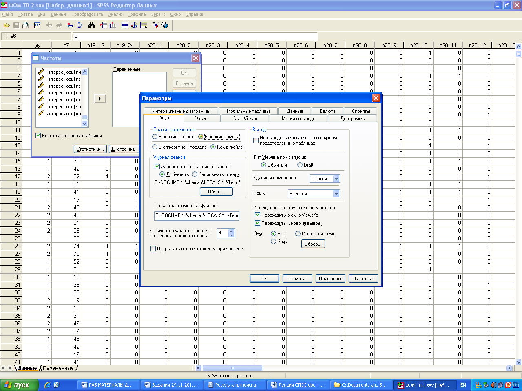522x391 pixels.
Task: Click OK in the Параметры dialog
Action: coord(264,279)
